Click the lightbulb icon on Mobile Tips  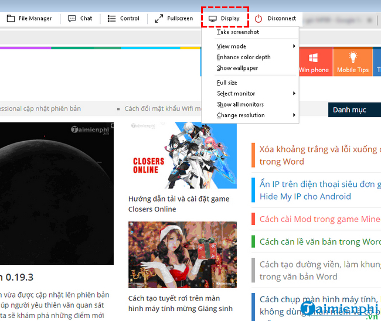click(353, 57)
